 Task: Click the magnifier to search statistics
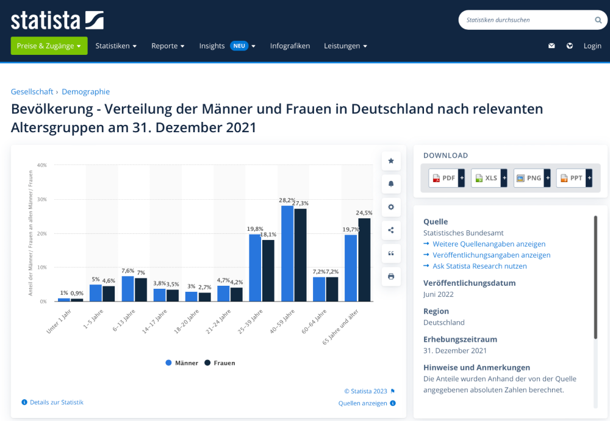pyautogui.click(x=598, y=19)
